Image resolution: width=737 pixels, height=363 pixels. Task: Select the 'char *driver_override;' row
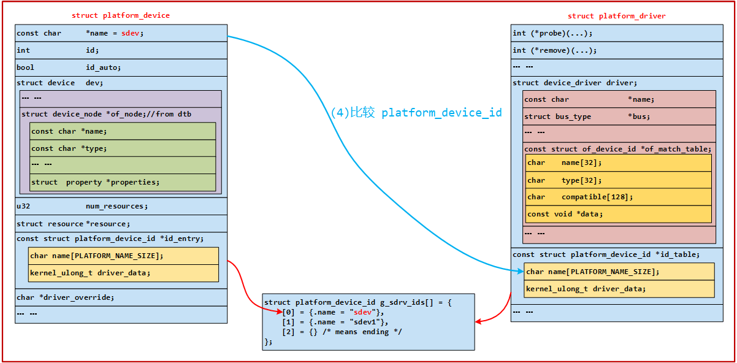point(121,297)
